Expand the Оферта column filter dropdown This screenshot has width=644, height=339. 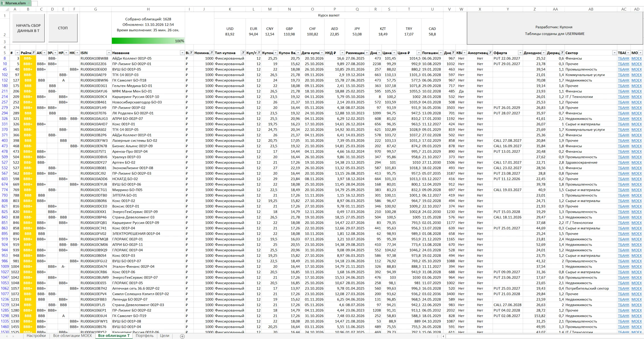(x=520, y=53)
